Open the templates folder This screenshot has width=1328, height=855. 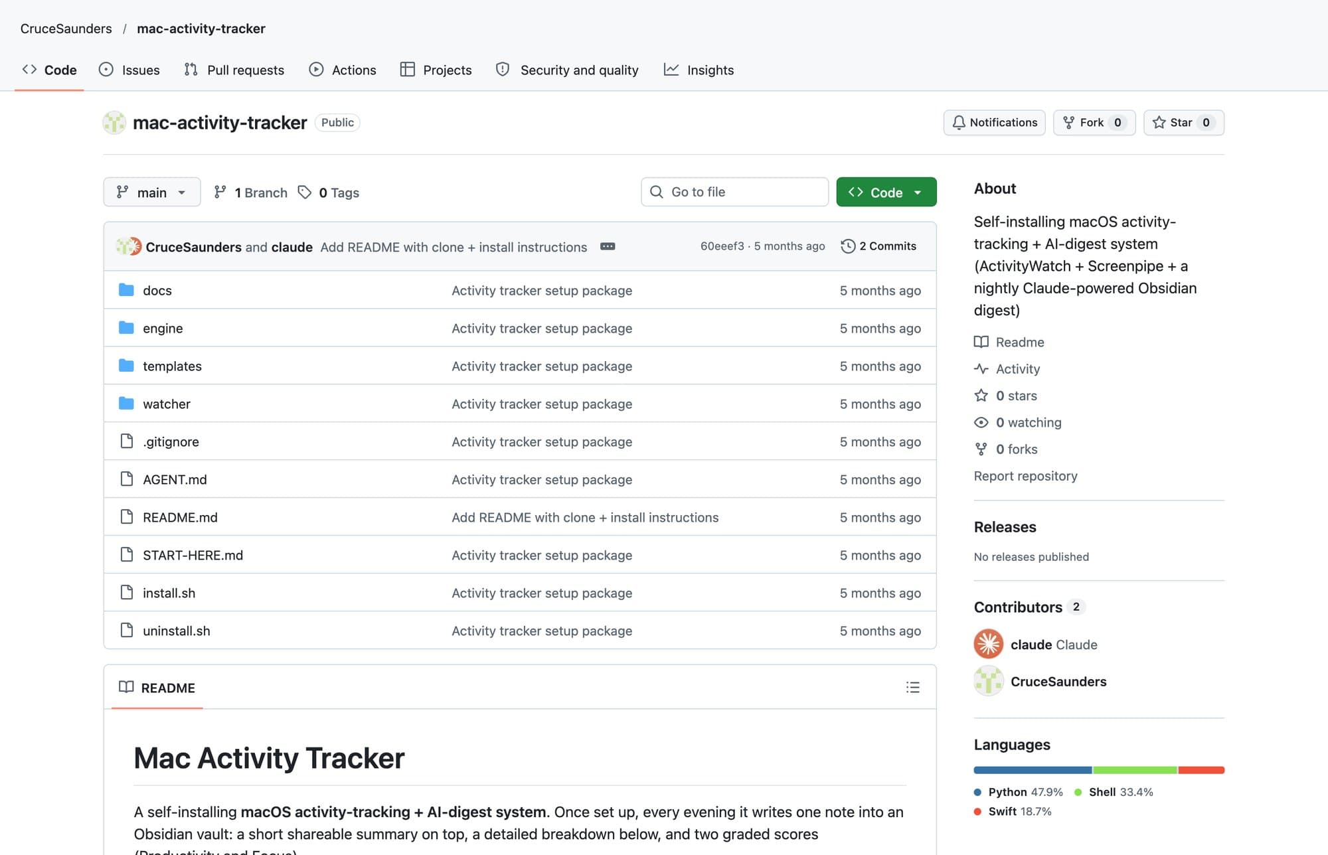(172, 366)
